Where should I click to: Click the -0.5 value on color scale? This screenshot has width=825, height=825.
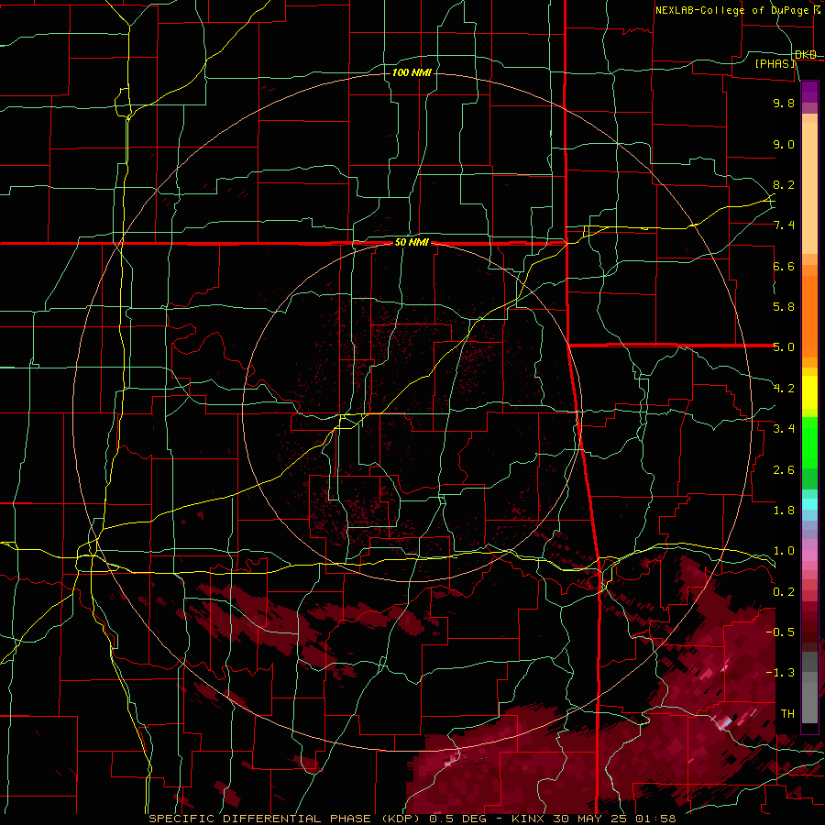[x=780, y=632]
